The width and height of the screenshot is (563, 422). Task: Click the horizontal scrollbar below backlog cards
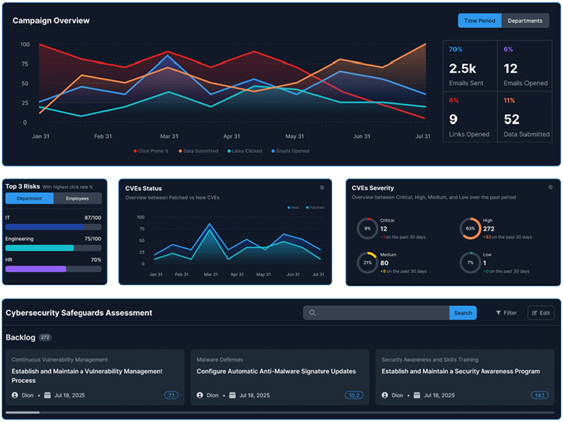point(22,412)
